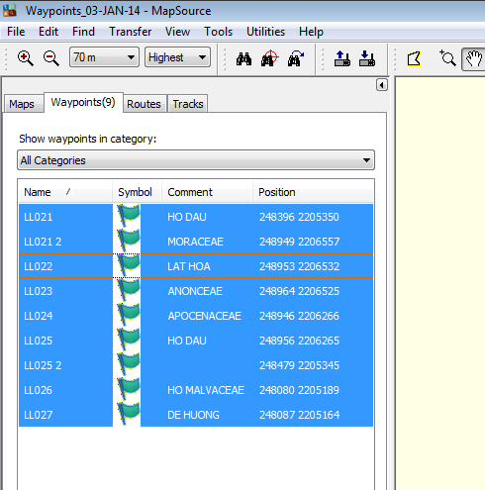Click the Receive From Device icon
Image resolution: width=485 pixels, height=490 pixels.
coord(367,58)
